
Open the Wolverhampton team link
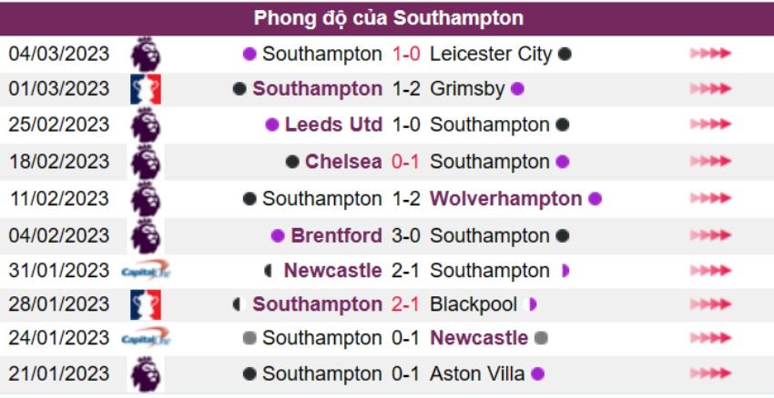coord(505,198)
